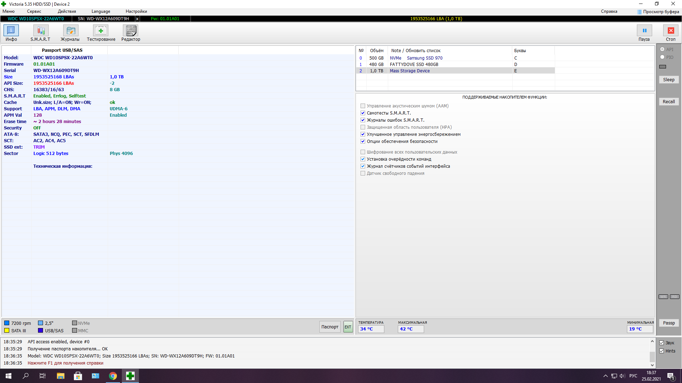Click the Passp button

669,323
